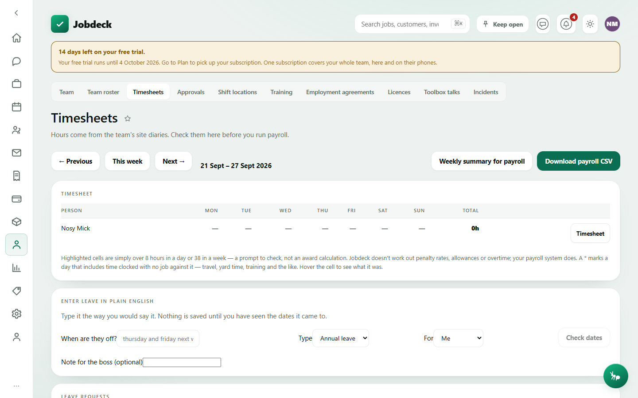Go to Previous week
Image resolution: width=638 pixels, height=398 pixels.
point(75,161)
